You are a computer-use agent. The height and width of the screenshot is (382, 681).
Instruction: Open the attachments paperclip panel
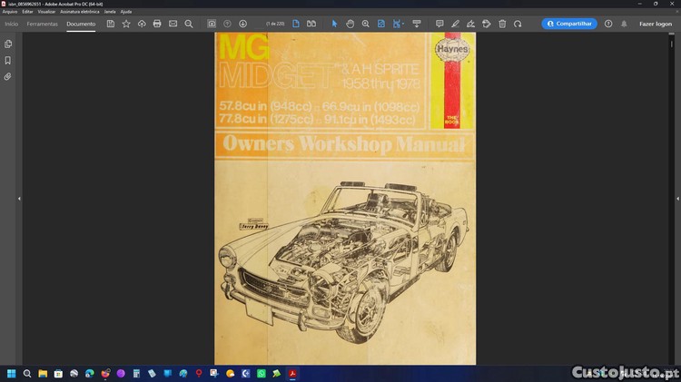coord(8,77)
